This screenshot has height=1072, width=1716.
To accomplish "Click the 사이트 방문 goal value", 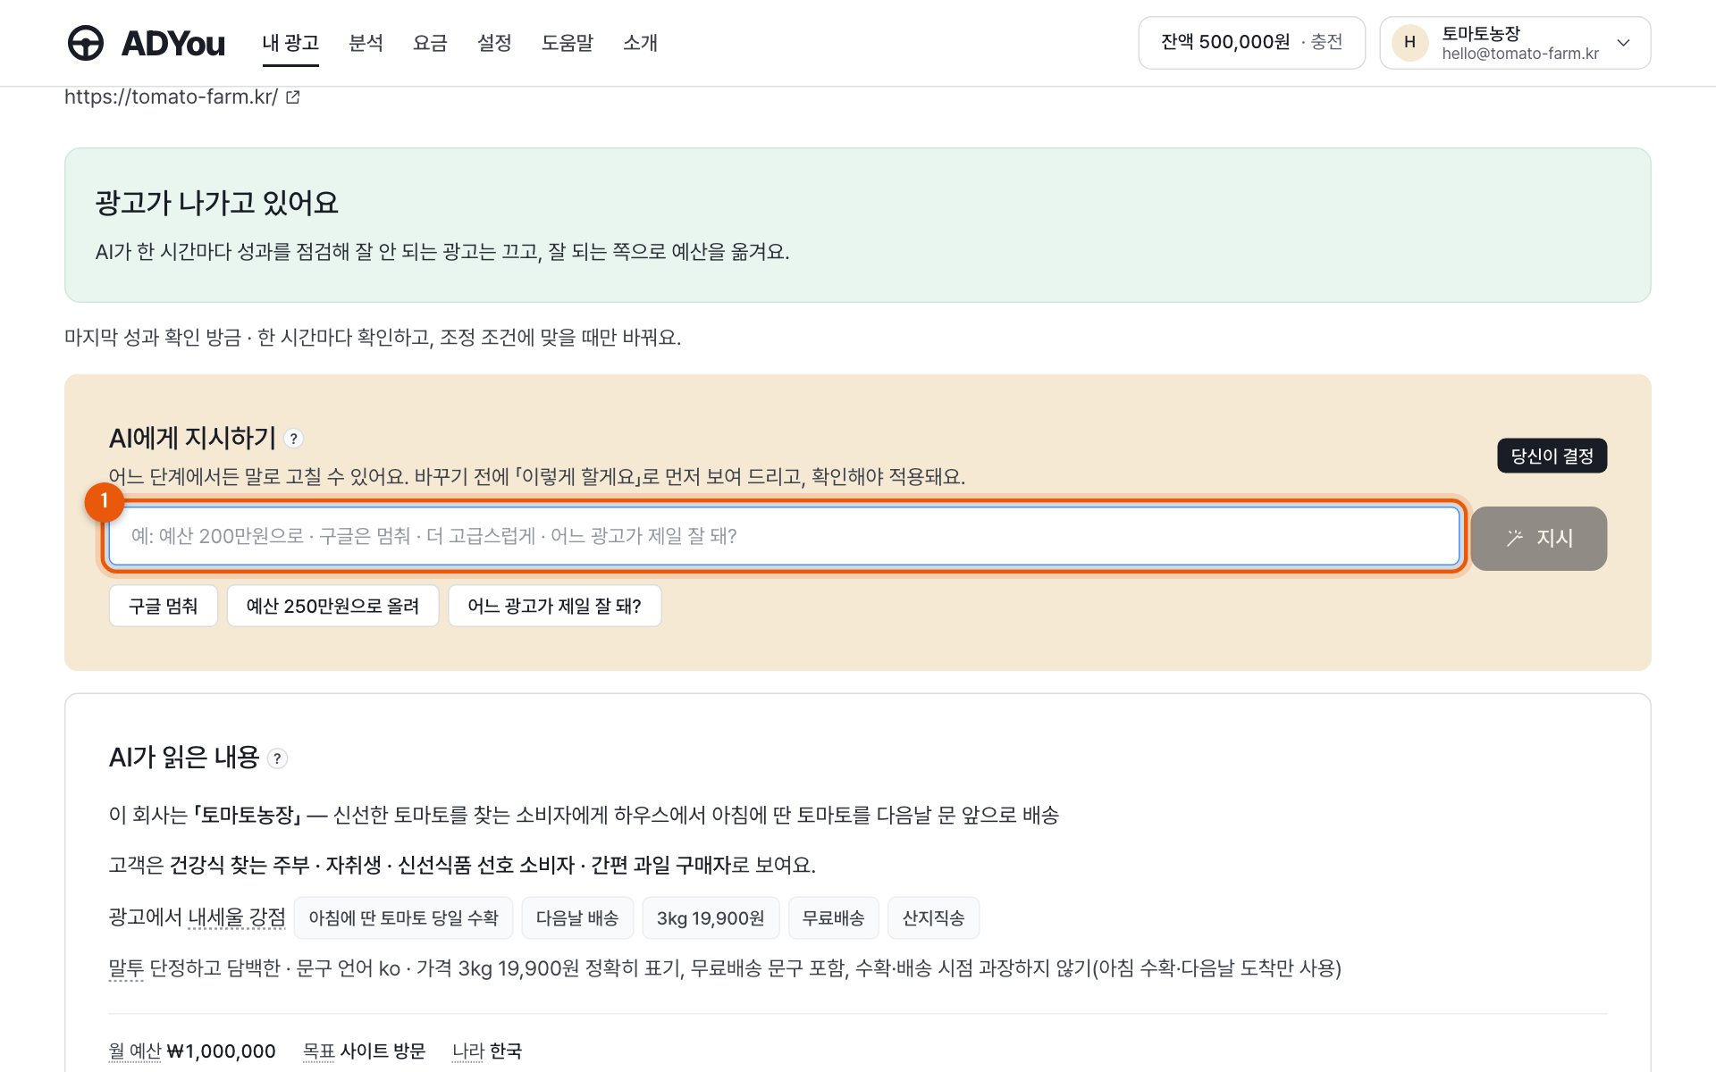I will pos(383,1051).
